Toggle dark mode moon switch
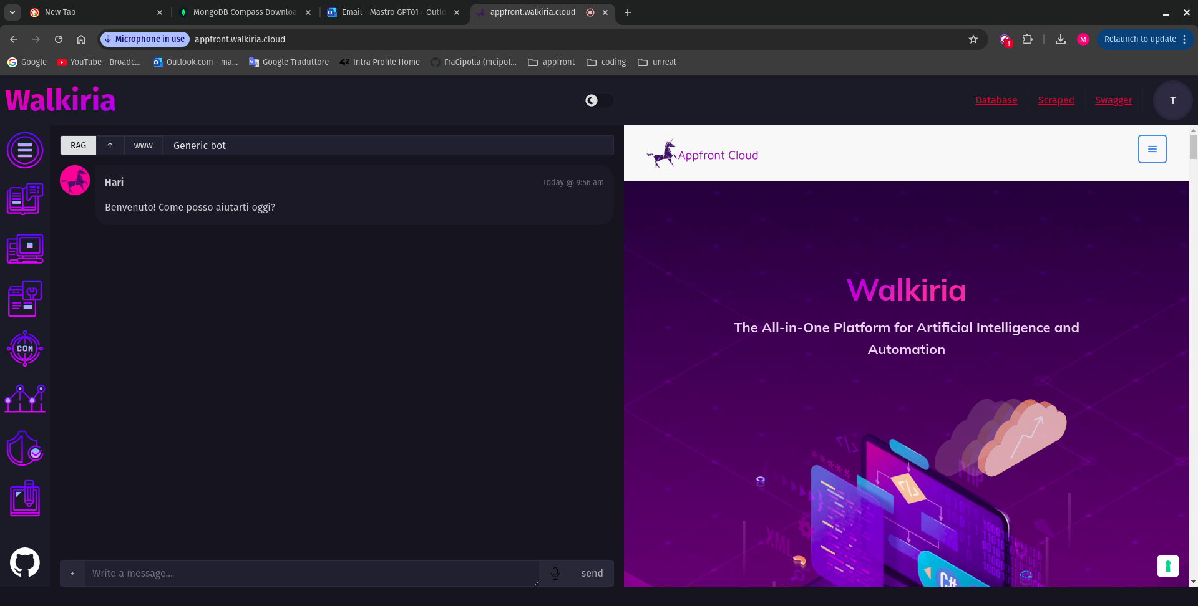The height and width of the screenshot is (606, 1198). [598, 100]
